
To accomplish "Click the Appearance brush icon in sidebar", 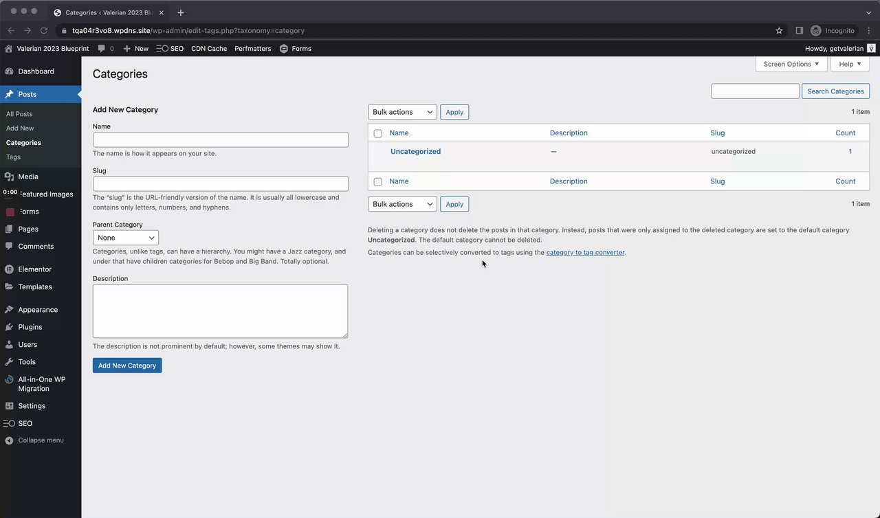I will (x=9, y=310).
